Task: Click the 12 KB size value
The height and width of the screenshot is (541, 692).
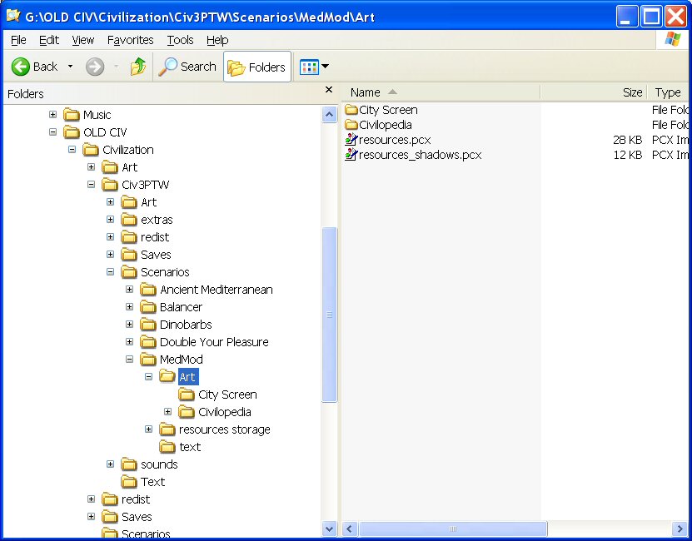Action: coord(627,155)
